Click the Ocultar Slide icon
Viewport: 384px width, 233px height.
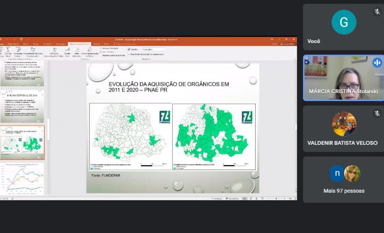(67, 50)
